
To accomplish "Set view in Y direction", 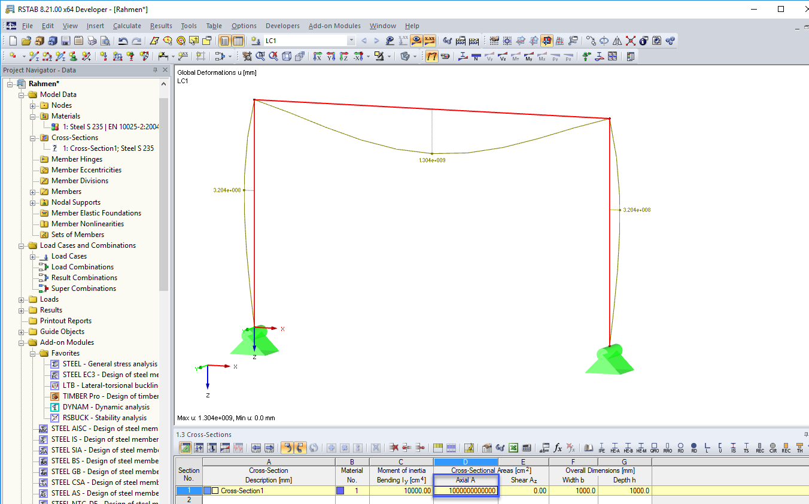I will point(330,56).
